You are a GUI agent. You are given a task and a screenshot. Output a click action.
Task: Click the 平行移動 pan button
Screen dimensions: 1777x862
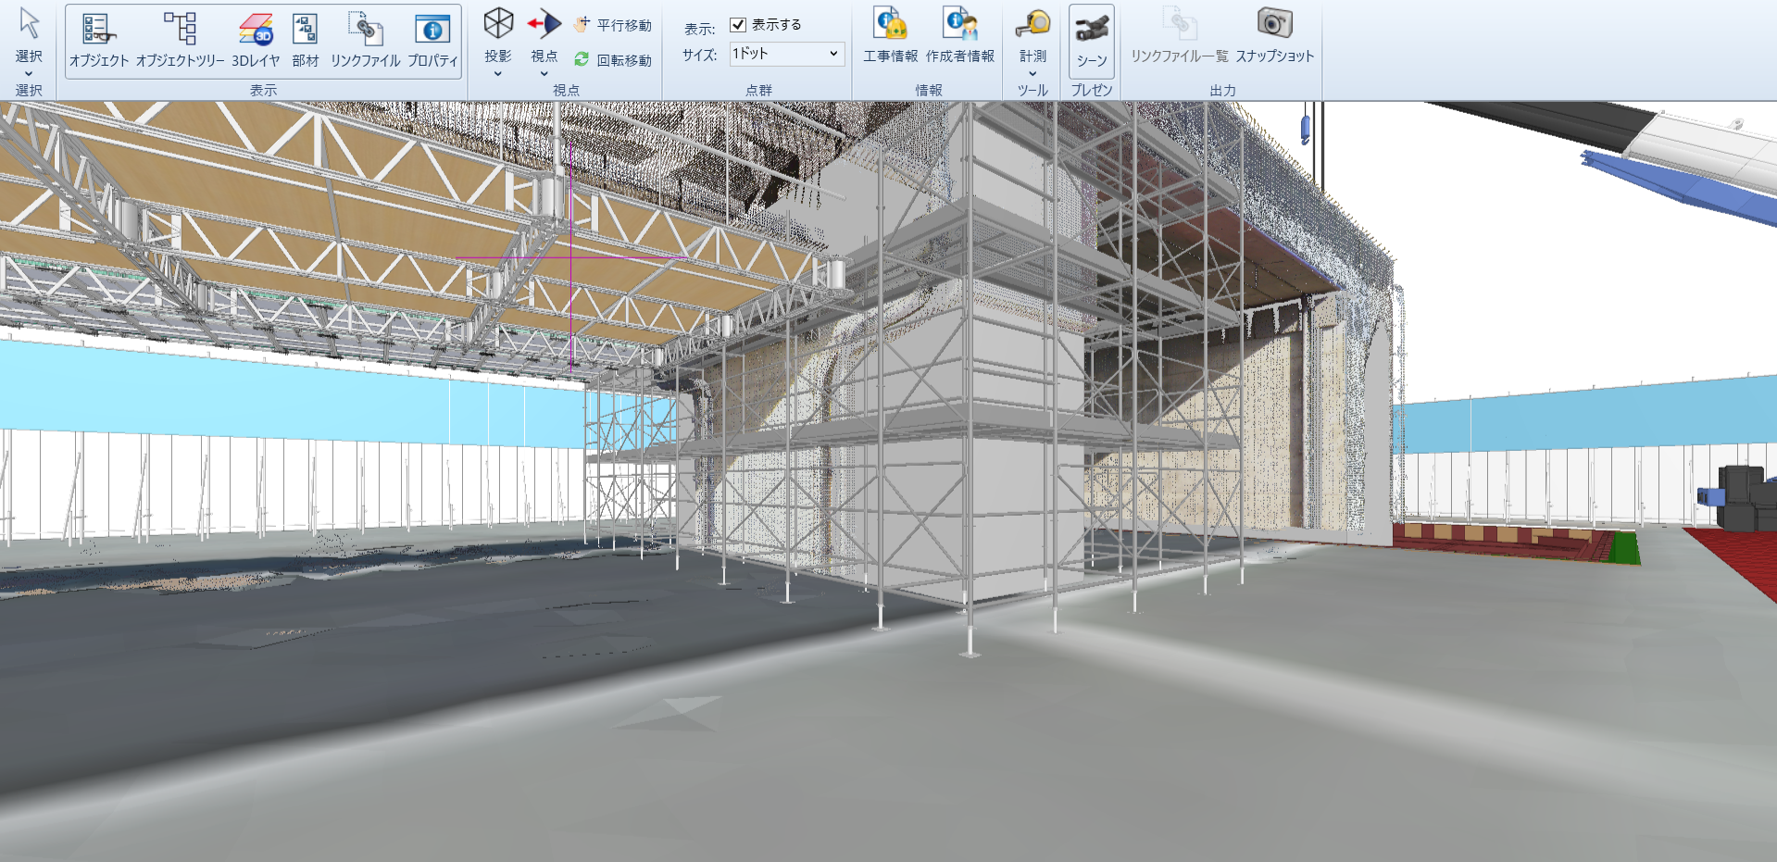pyautogui.click(x=613, y=25)
